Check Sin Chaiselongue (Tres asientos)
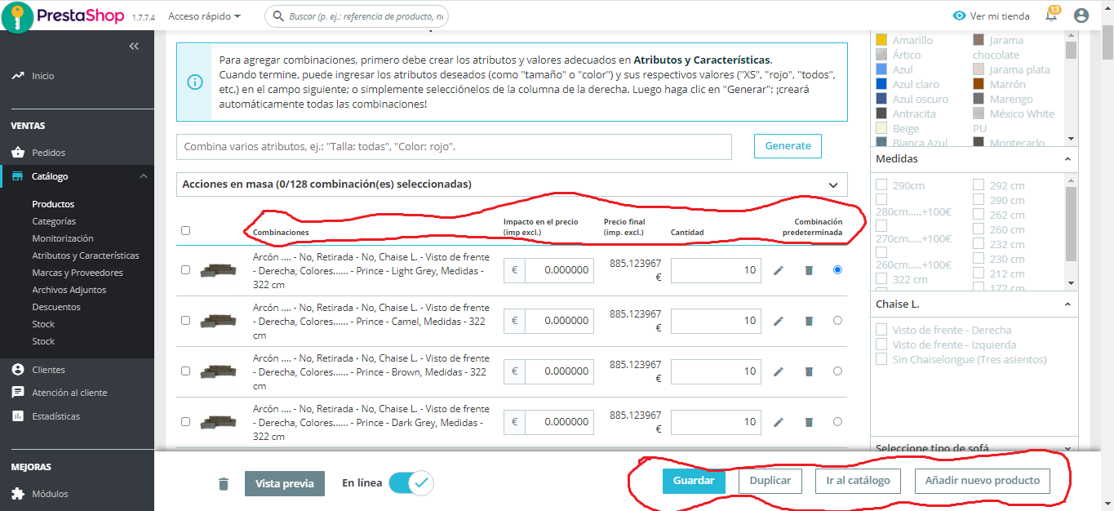The height and width of the screenshot is (511, 1114). click(x=881, y=359)
